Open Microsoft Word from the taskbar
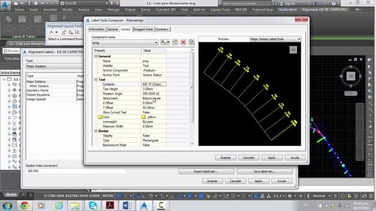Screen dimensions: 376x211 127,206
